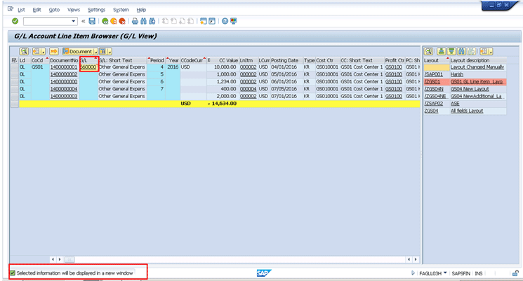
Task: Click the red Cancel icon
Action: [x=122, y=21]
